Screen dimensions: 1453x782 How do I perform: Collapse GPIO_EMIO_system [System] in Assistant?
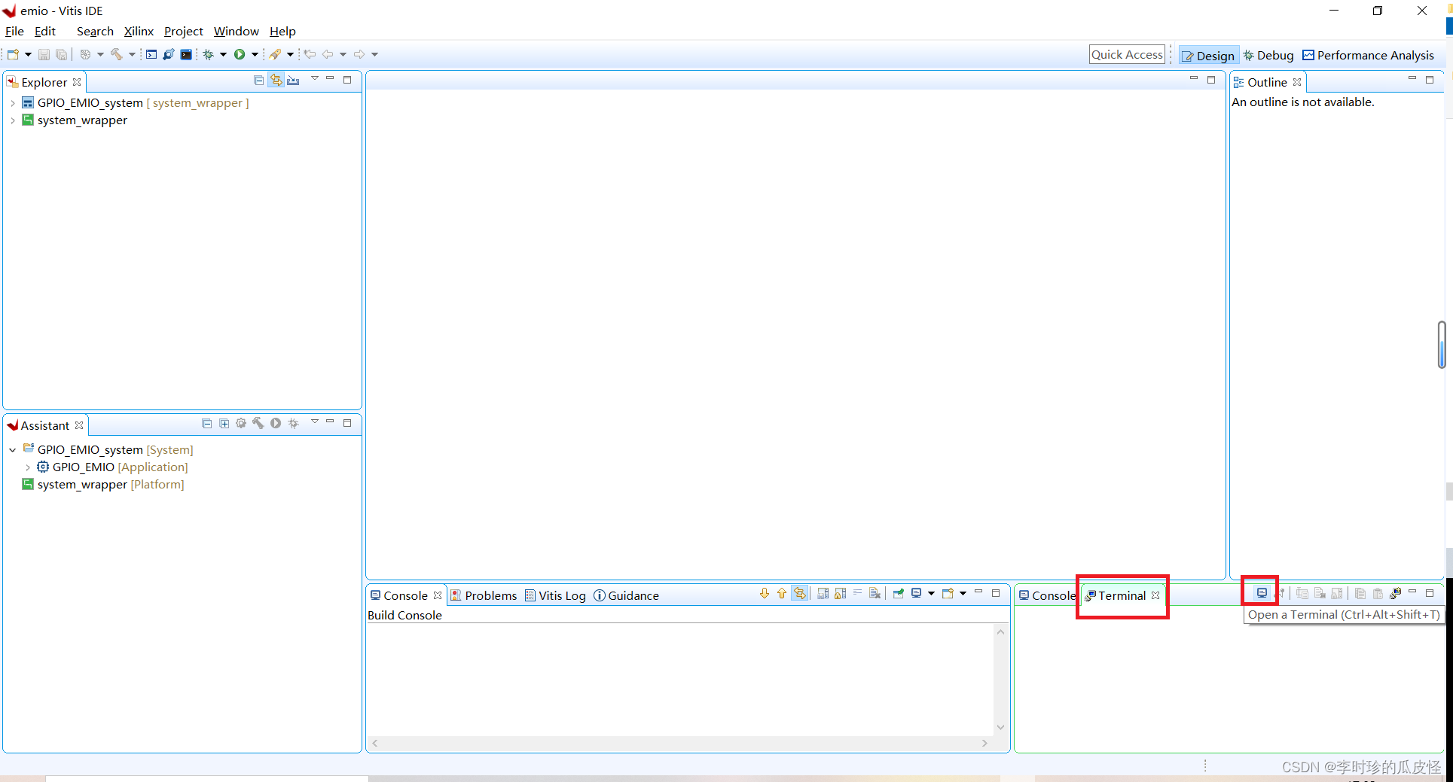pyautogui.click(x=13, y=450)
